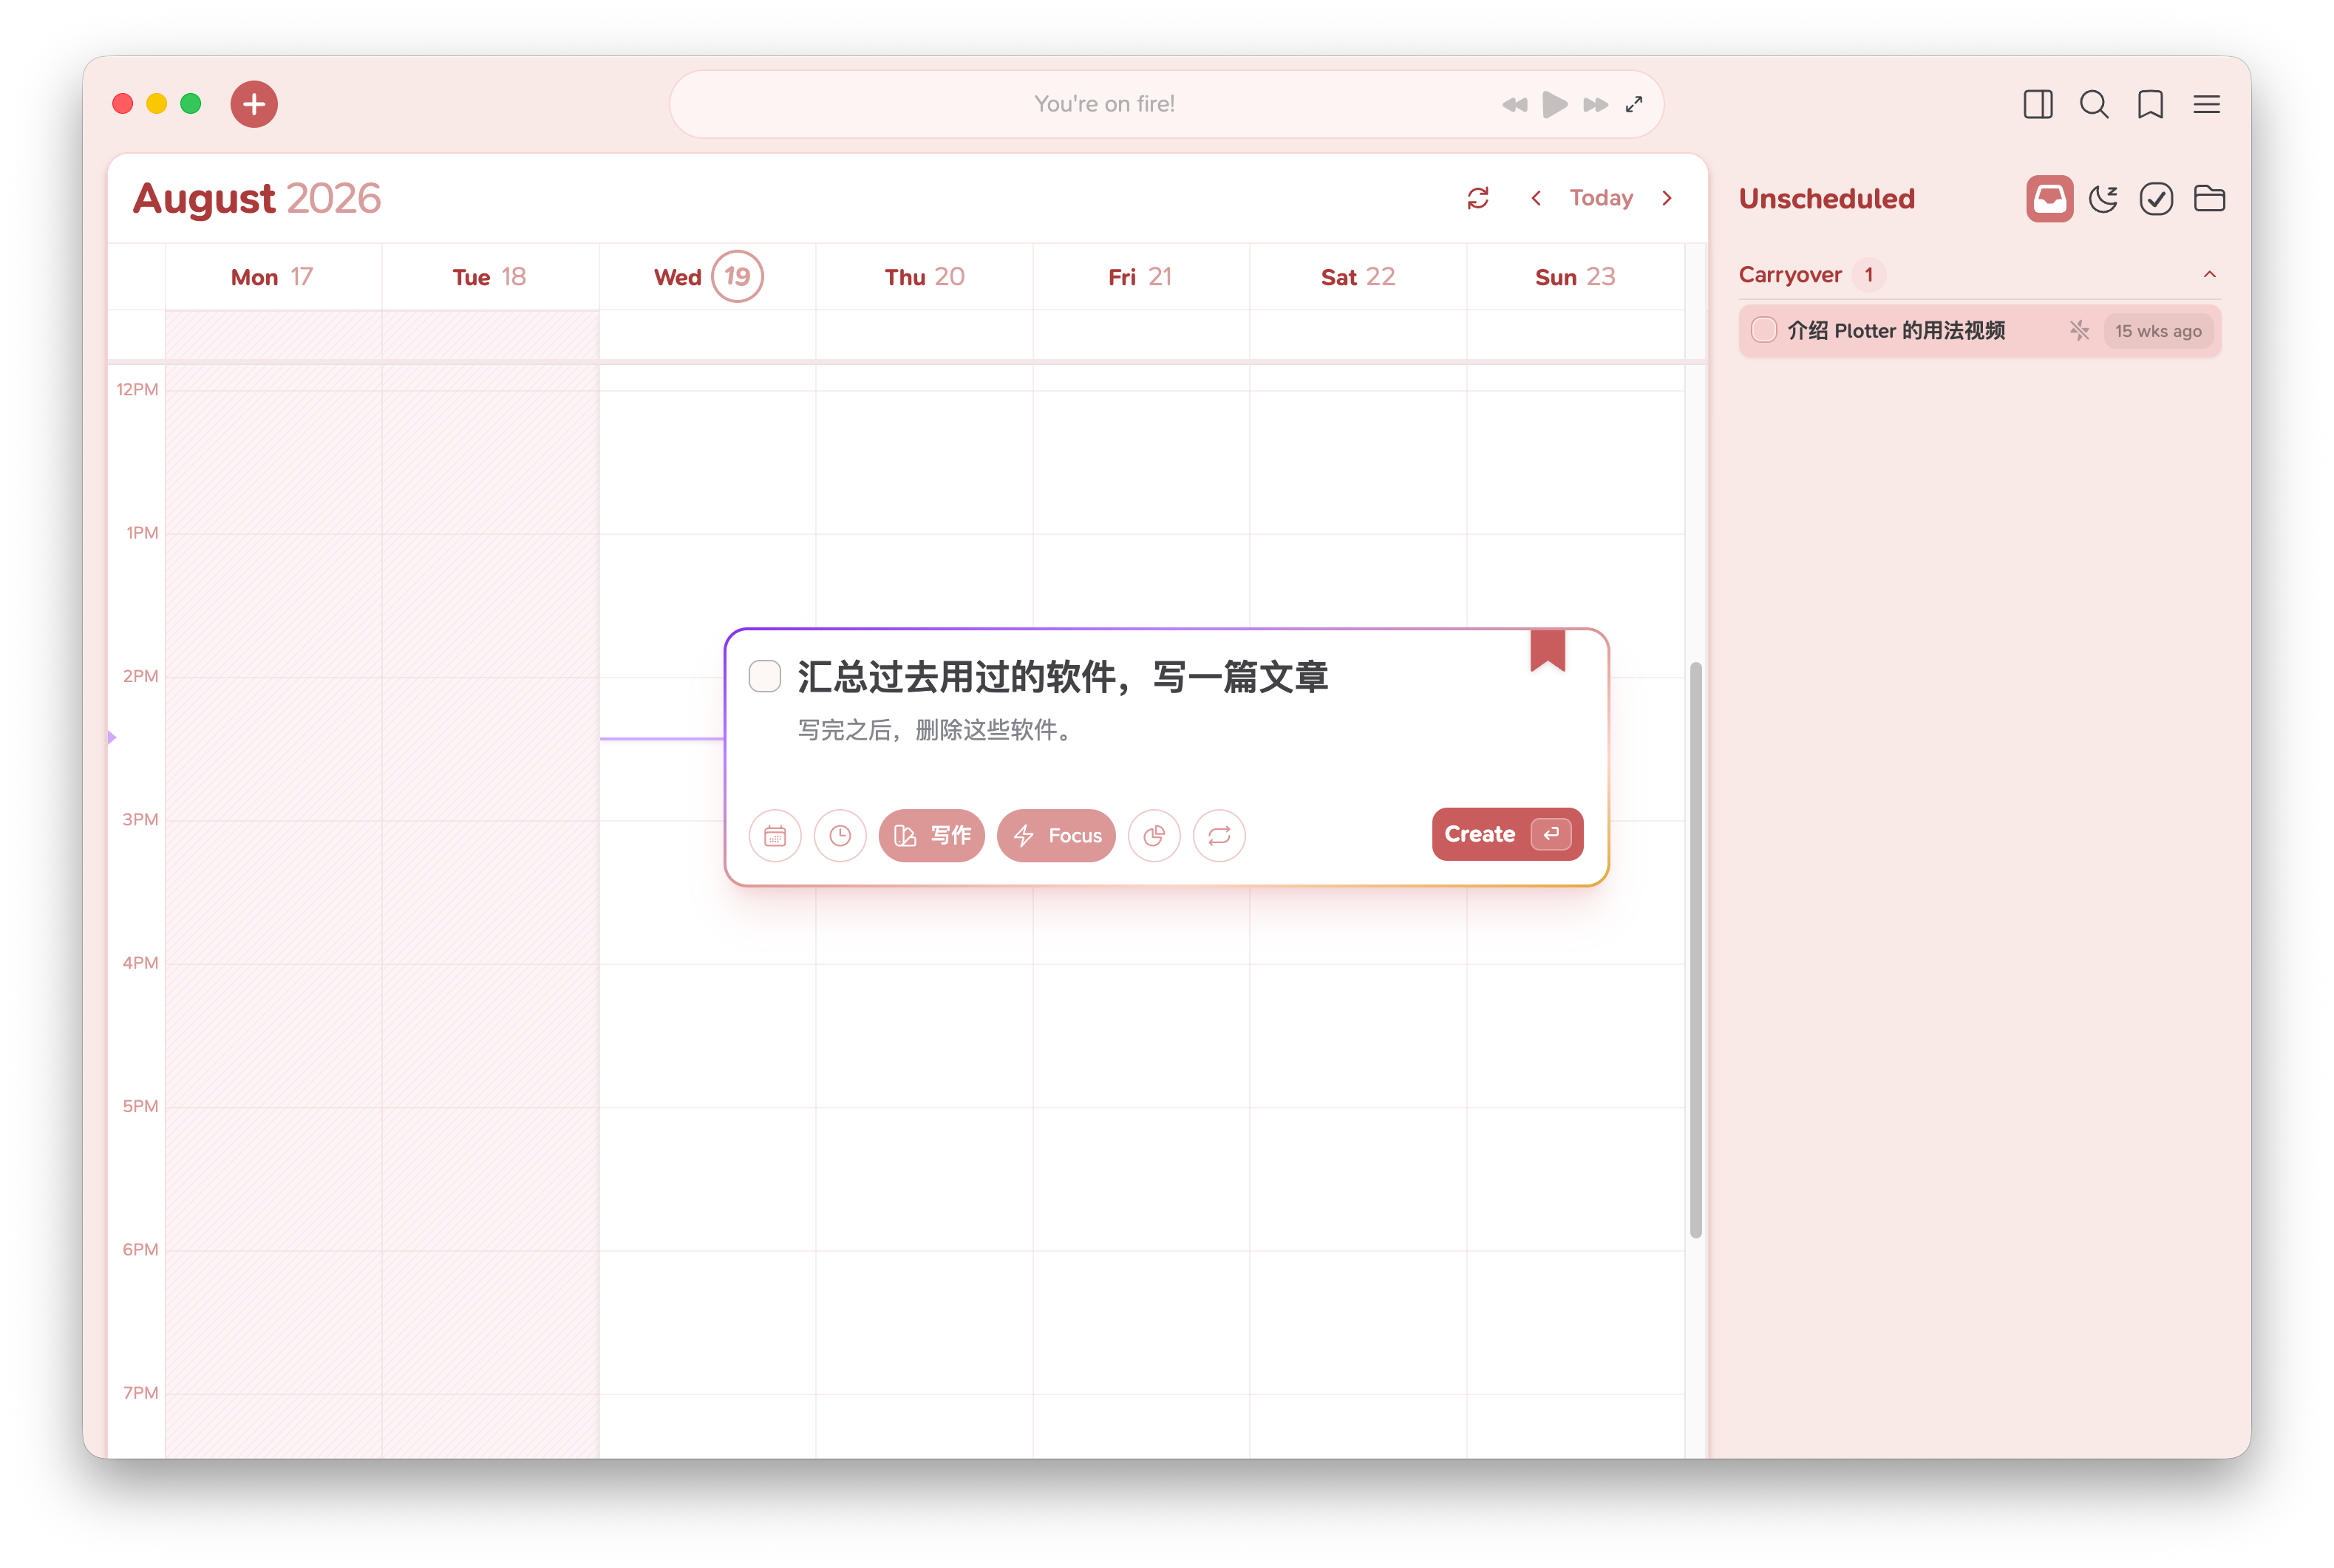Image resolution: width=2334 pixels, height=1568 pixels.
Task: Select the Unscheduled inbox tab
Action: point(2049,199)
